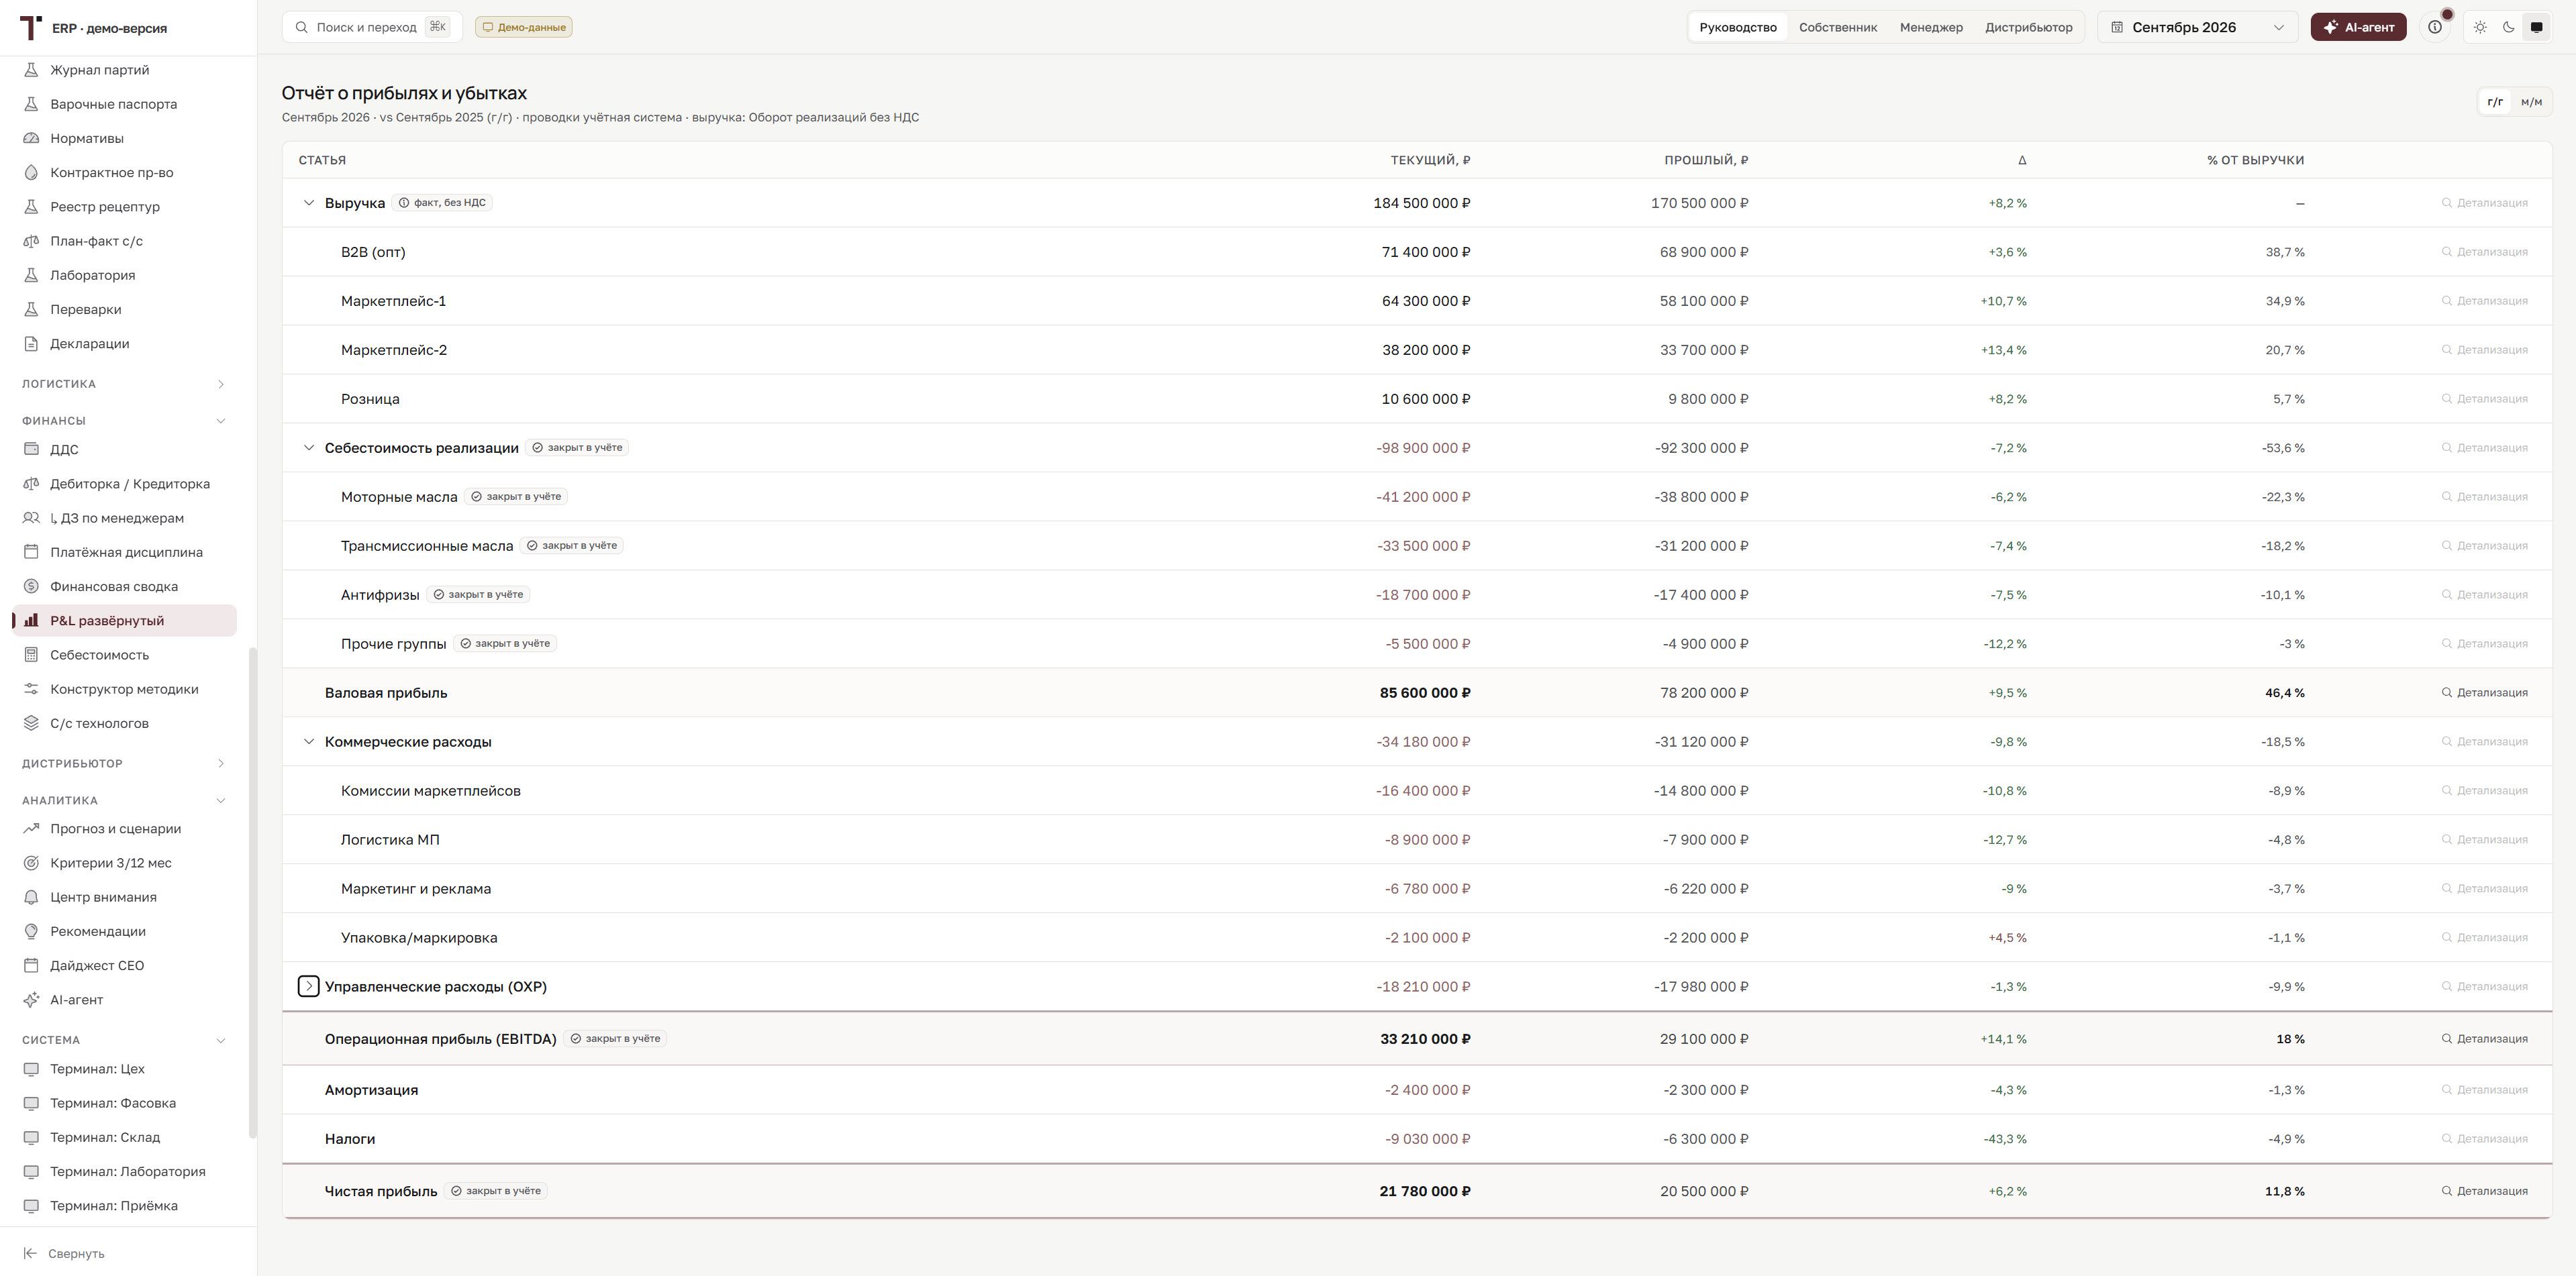The width and height of the screenshot is (2576, 1276).
Task: Open С/с технологов layers icon
Action: (31, 723)
